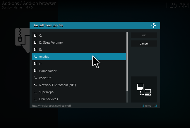Click the 1:26 AM clock
Image resolution: width=190 pixels, height=128 pixels.
[177, 5]
